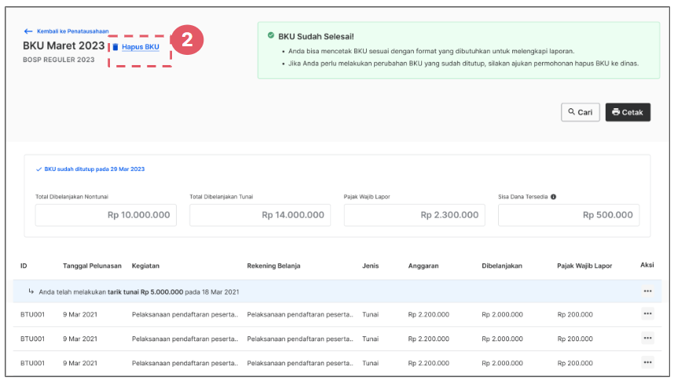Click the Kegiatan column header
This screenshot has width=674, height=381.
point(145,266)
